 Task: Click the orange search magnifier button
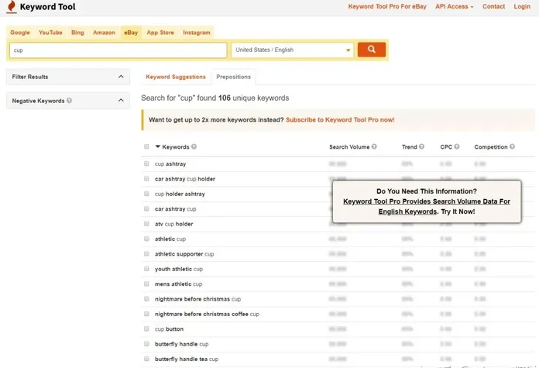coord(371,50)
